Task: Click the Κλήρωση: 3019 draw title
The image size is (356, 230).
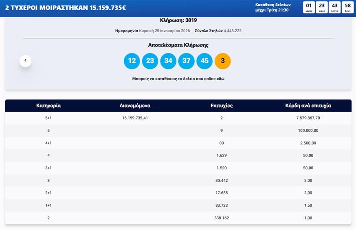Action: click(178, 20)
